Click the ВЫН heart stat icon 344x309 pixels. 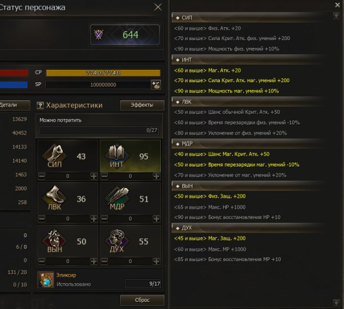point(54,240)
